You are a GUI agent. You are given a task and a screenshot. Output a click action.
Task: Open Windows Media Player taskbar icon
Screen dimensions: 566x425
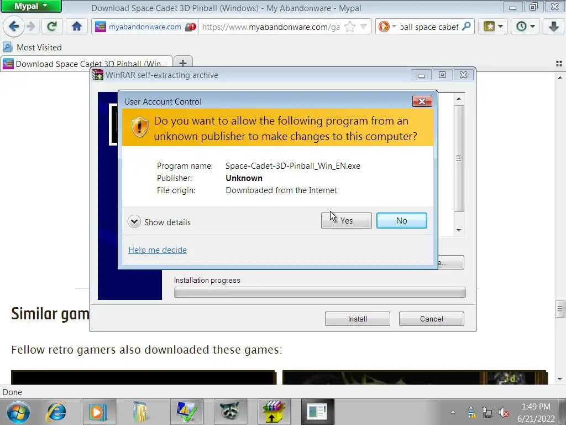(99, 412)
